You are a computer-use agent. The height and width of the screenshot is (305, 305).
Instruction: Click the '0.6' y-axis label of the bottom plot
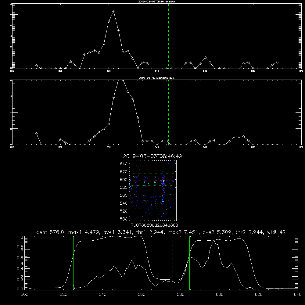tap(20, 258)
